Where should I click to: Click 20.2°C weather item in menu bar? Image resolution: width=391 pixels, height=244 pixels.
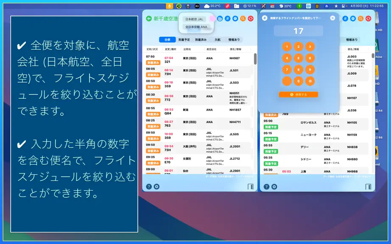point(212,6)
